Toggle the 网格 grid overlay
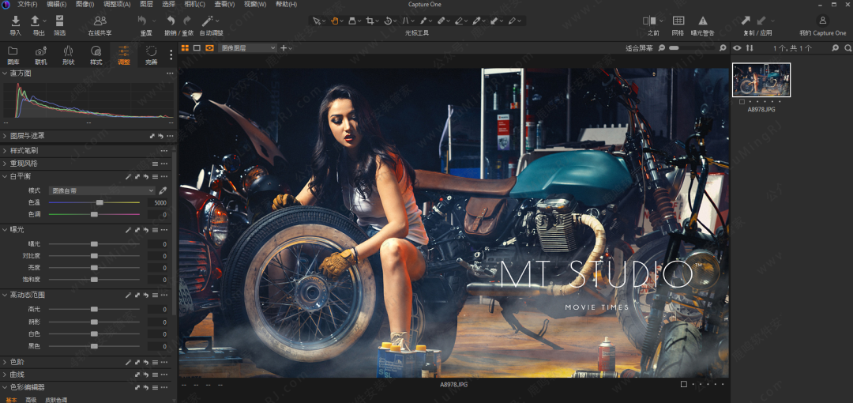The width and height of the screenshot is (853, 403). tap(678, 21)
